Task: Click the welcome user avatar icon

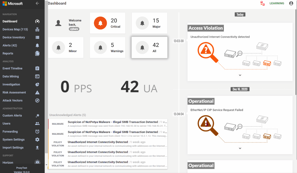Action: (x=58, y=23)
